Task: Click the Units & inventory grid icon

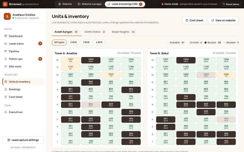Action: (x=6, y=82)
